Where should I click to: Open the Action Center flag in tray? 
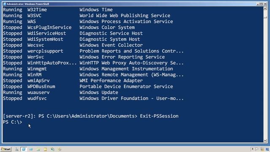[x=257, y=149]
